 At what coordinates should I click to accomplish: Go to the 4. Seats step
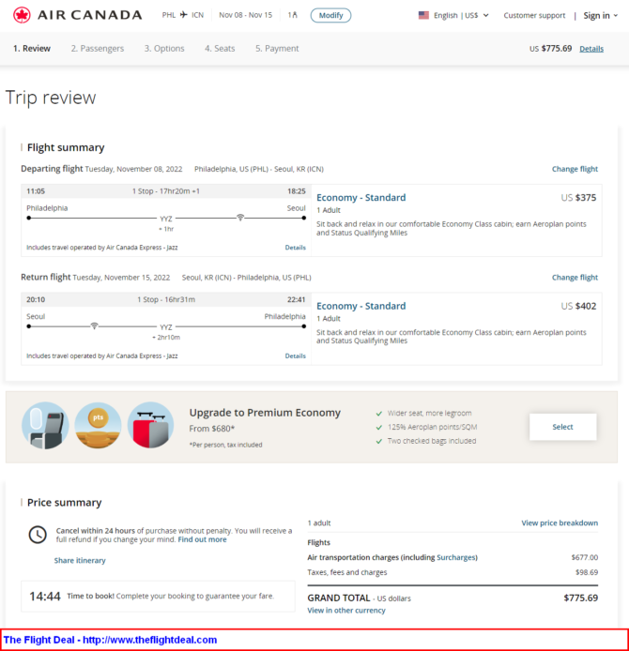pyautogui.click(x=220, y=49)
